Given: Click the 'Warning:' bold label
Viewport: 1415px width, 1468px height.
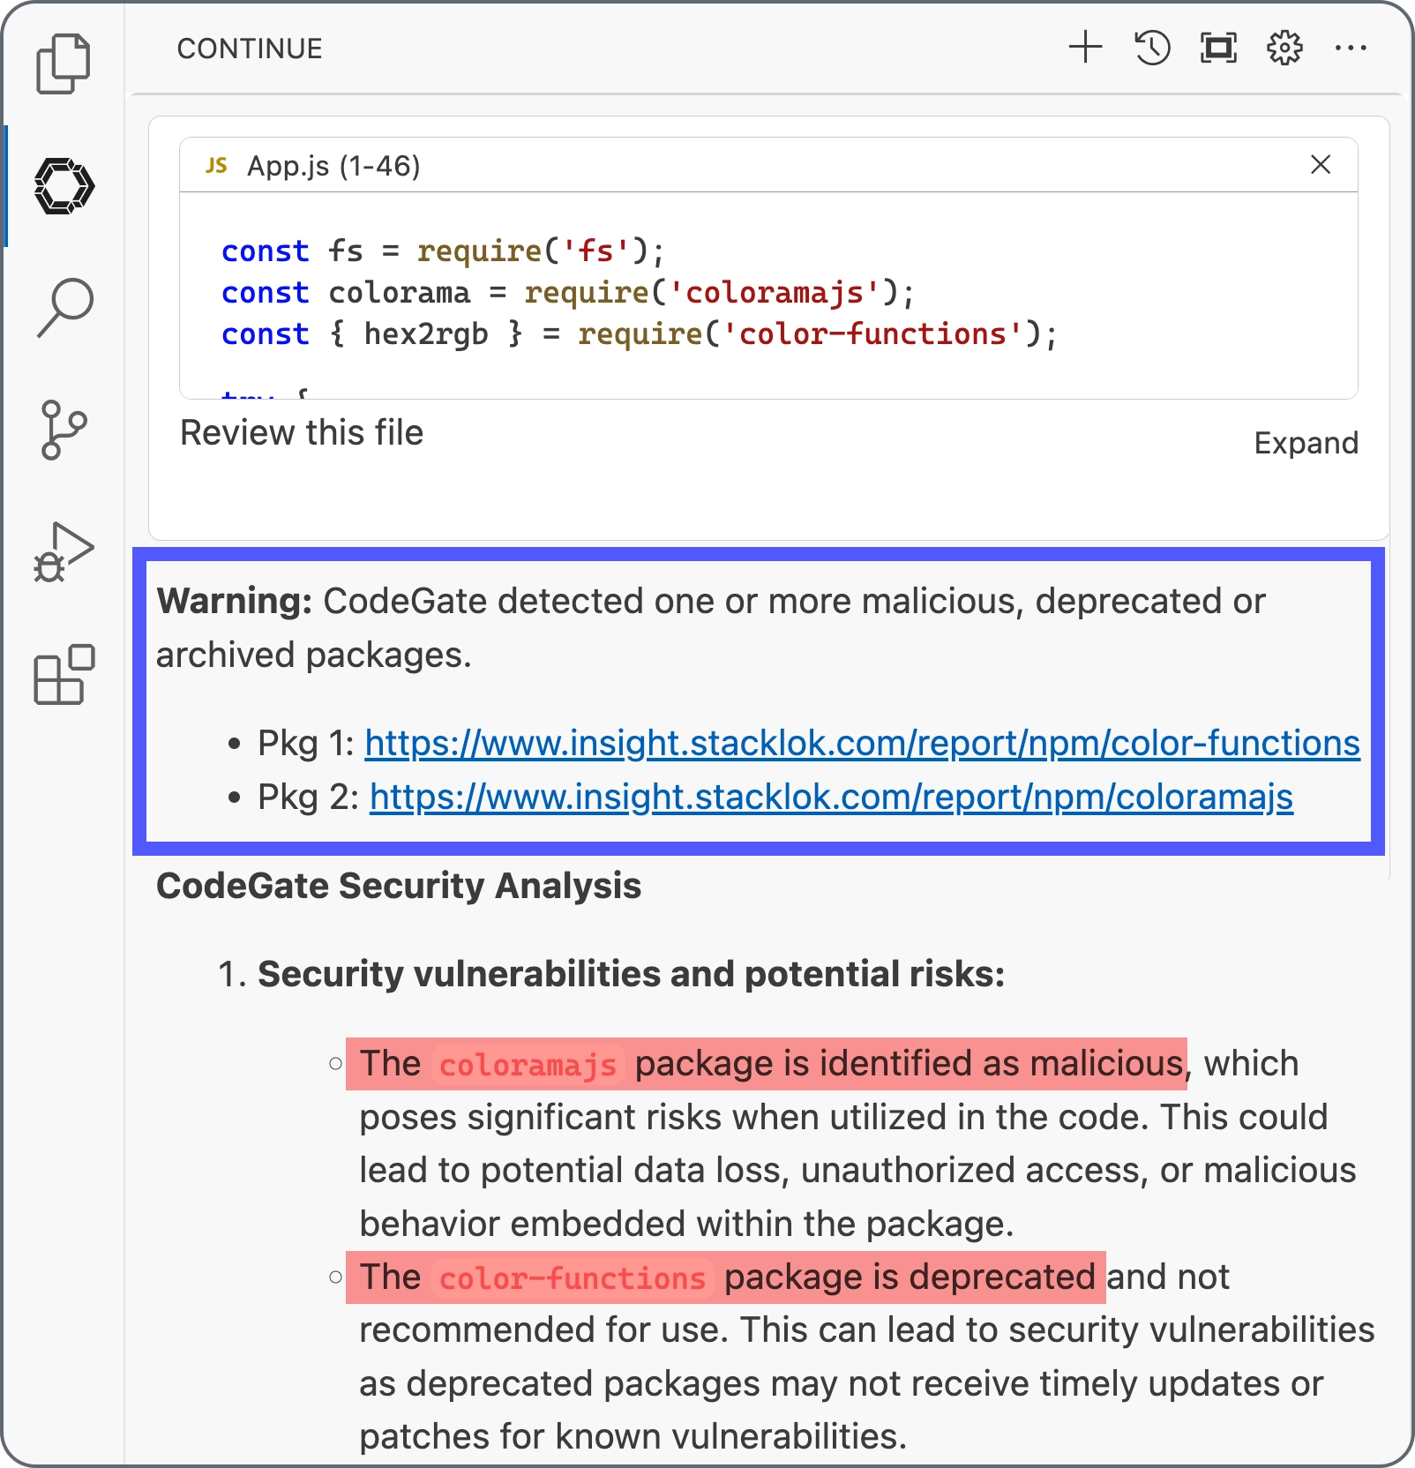Looking at the screenshot, I should click(x=235, y=601).
